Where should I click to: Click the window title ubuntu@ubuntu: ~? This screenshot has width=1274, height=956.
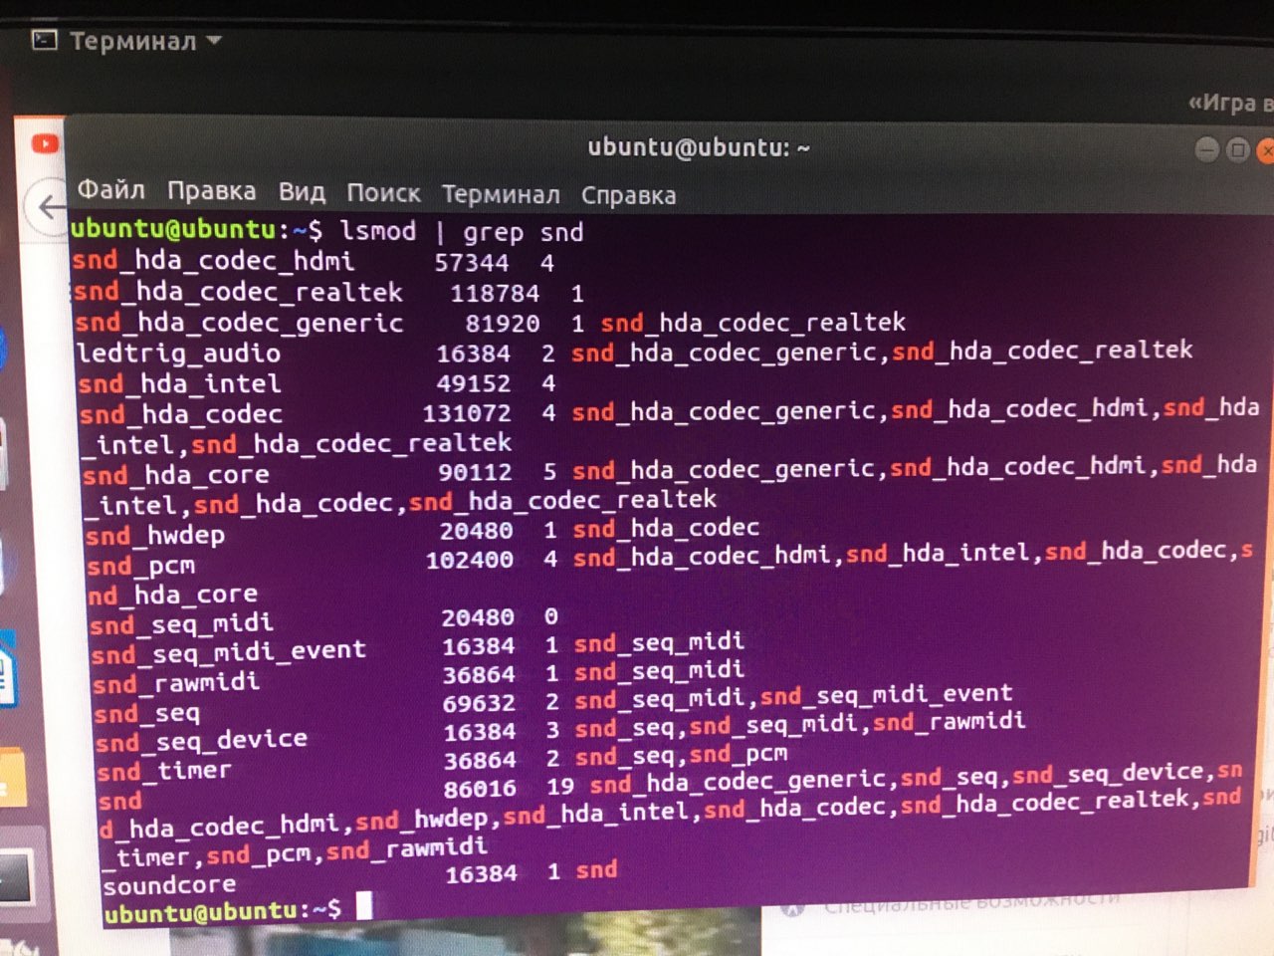click(699, 147)
